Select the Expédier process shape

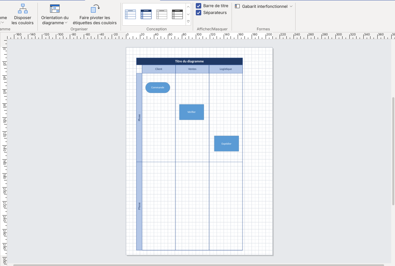tap(226, 144)
